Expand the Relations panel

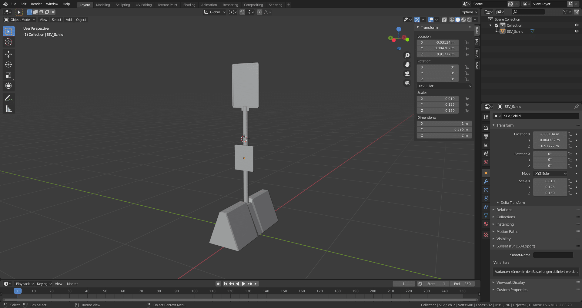[x=504, y=210]
